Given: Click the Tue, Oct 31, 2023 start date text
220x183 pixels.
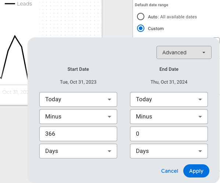Looking at the screenshot, I should (78, 82).
